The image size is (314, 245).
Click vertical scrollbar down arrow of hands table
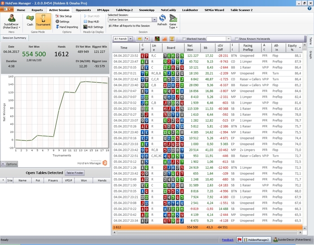[305, 228]
